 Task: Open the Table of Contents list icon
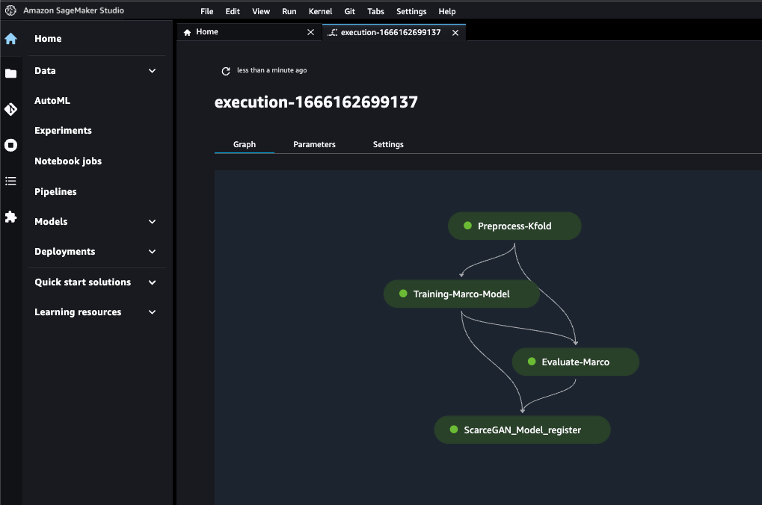click(11, 181)
